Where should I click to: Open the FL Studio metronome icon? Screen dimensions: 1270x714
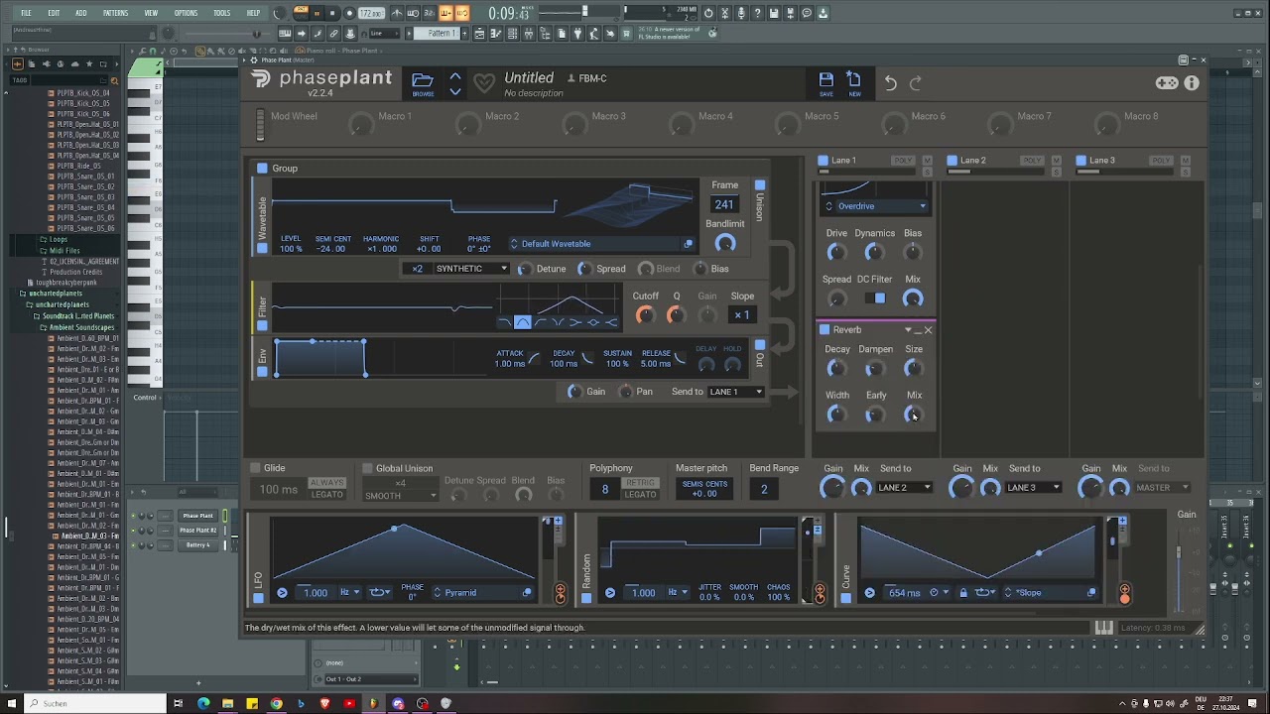pos(397,13)
